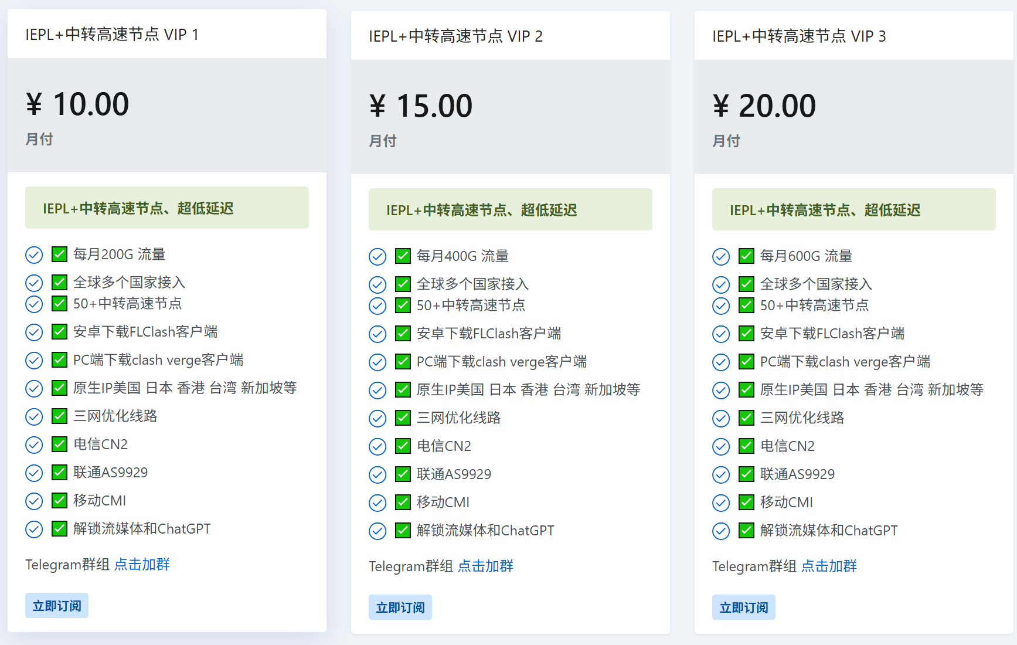The height and width of the screenshot is (645, 1017).
Task: Click the circle check icon beside 电信CN2 in VIP 2
Action: point(377,447)
